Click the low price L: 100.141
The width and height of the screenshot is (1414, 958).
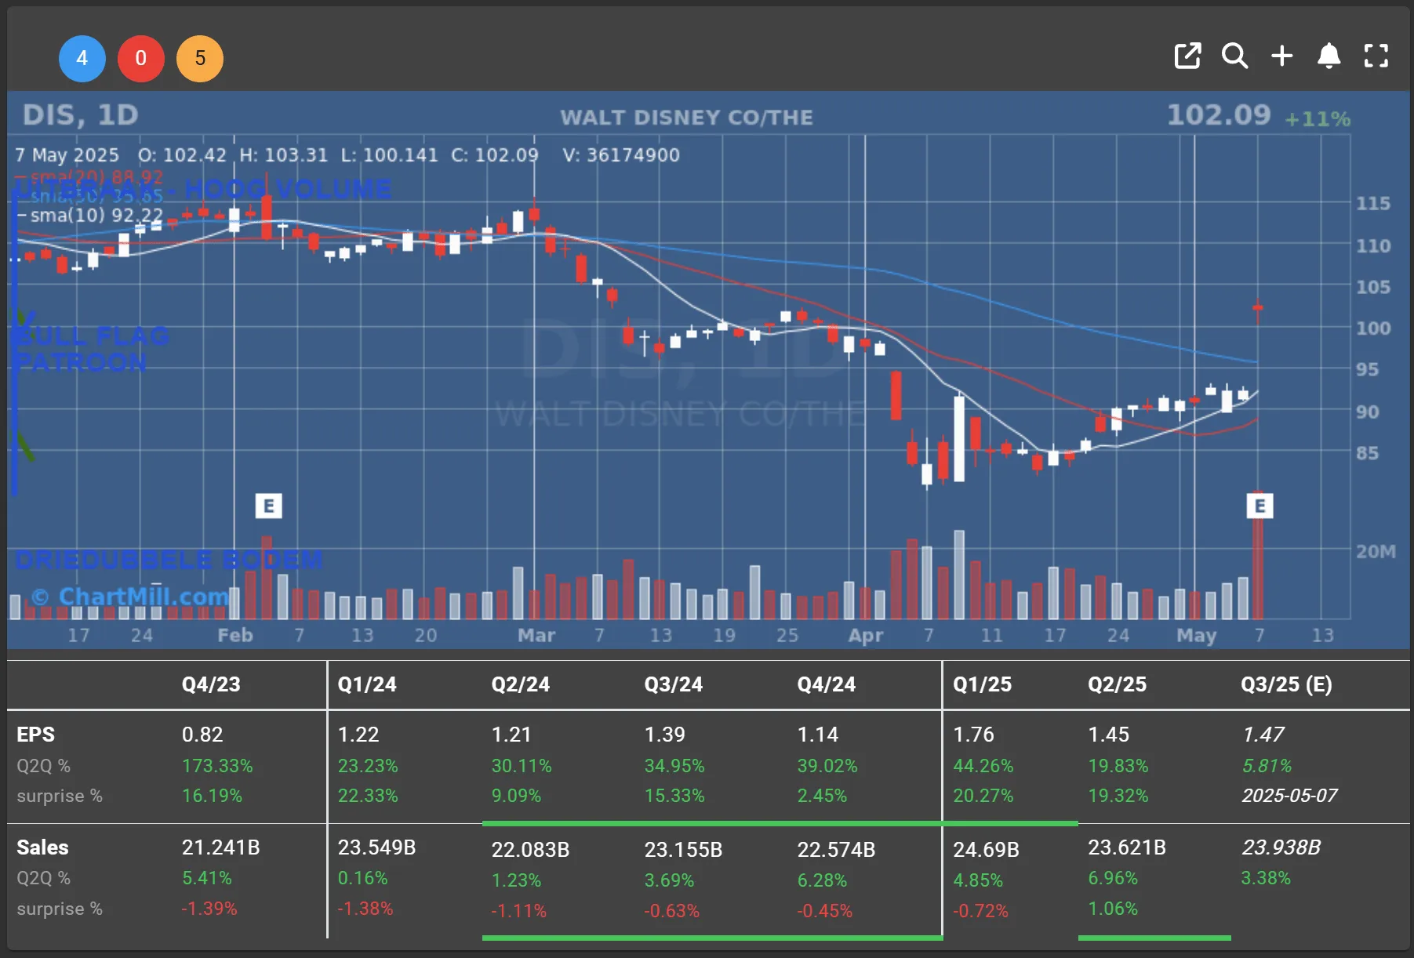tap(389, 155)
